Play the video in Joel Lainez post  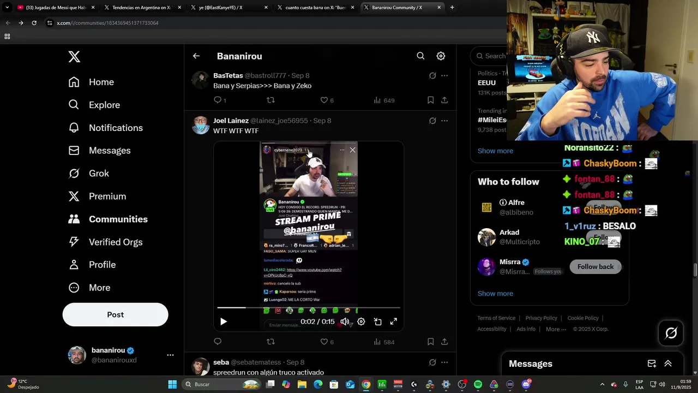pyautogui.click(x=223, y=321)
